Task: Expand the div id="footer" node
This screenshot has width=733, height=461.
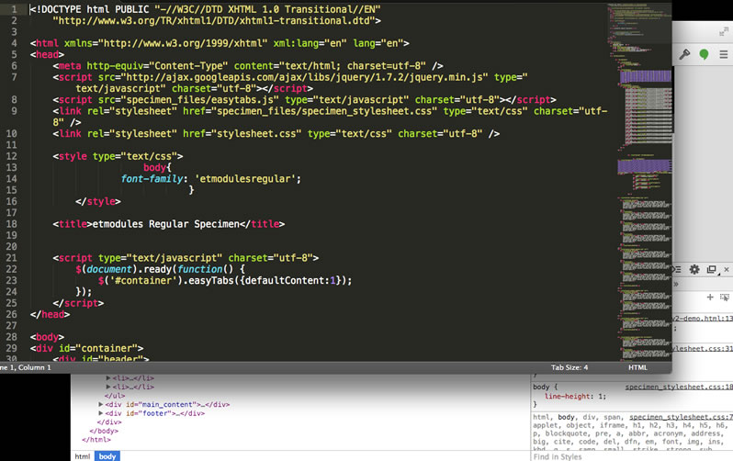Action: click(x=100, y=413)
